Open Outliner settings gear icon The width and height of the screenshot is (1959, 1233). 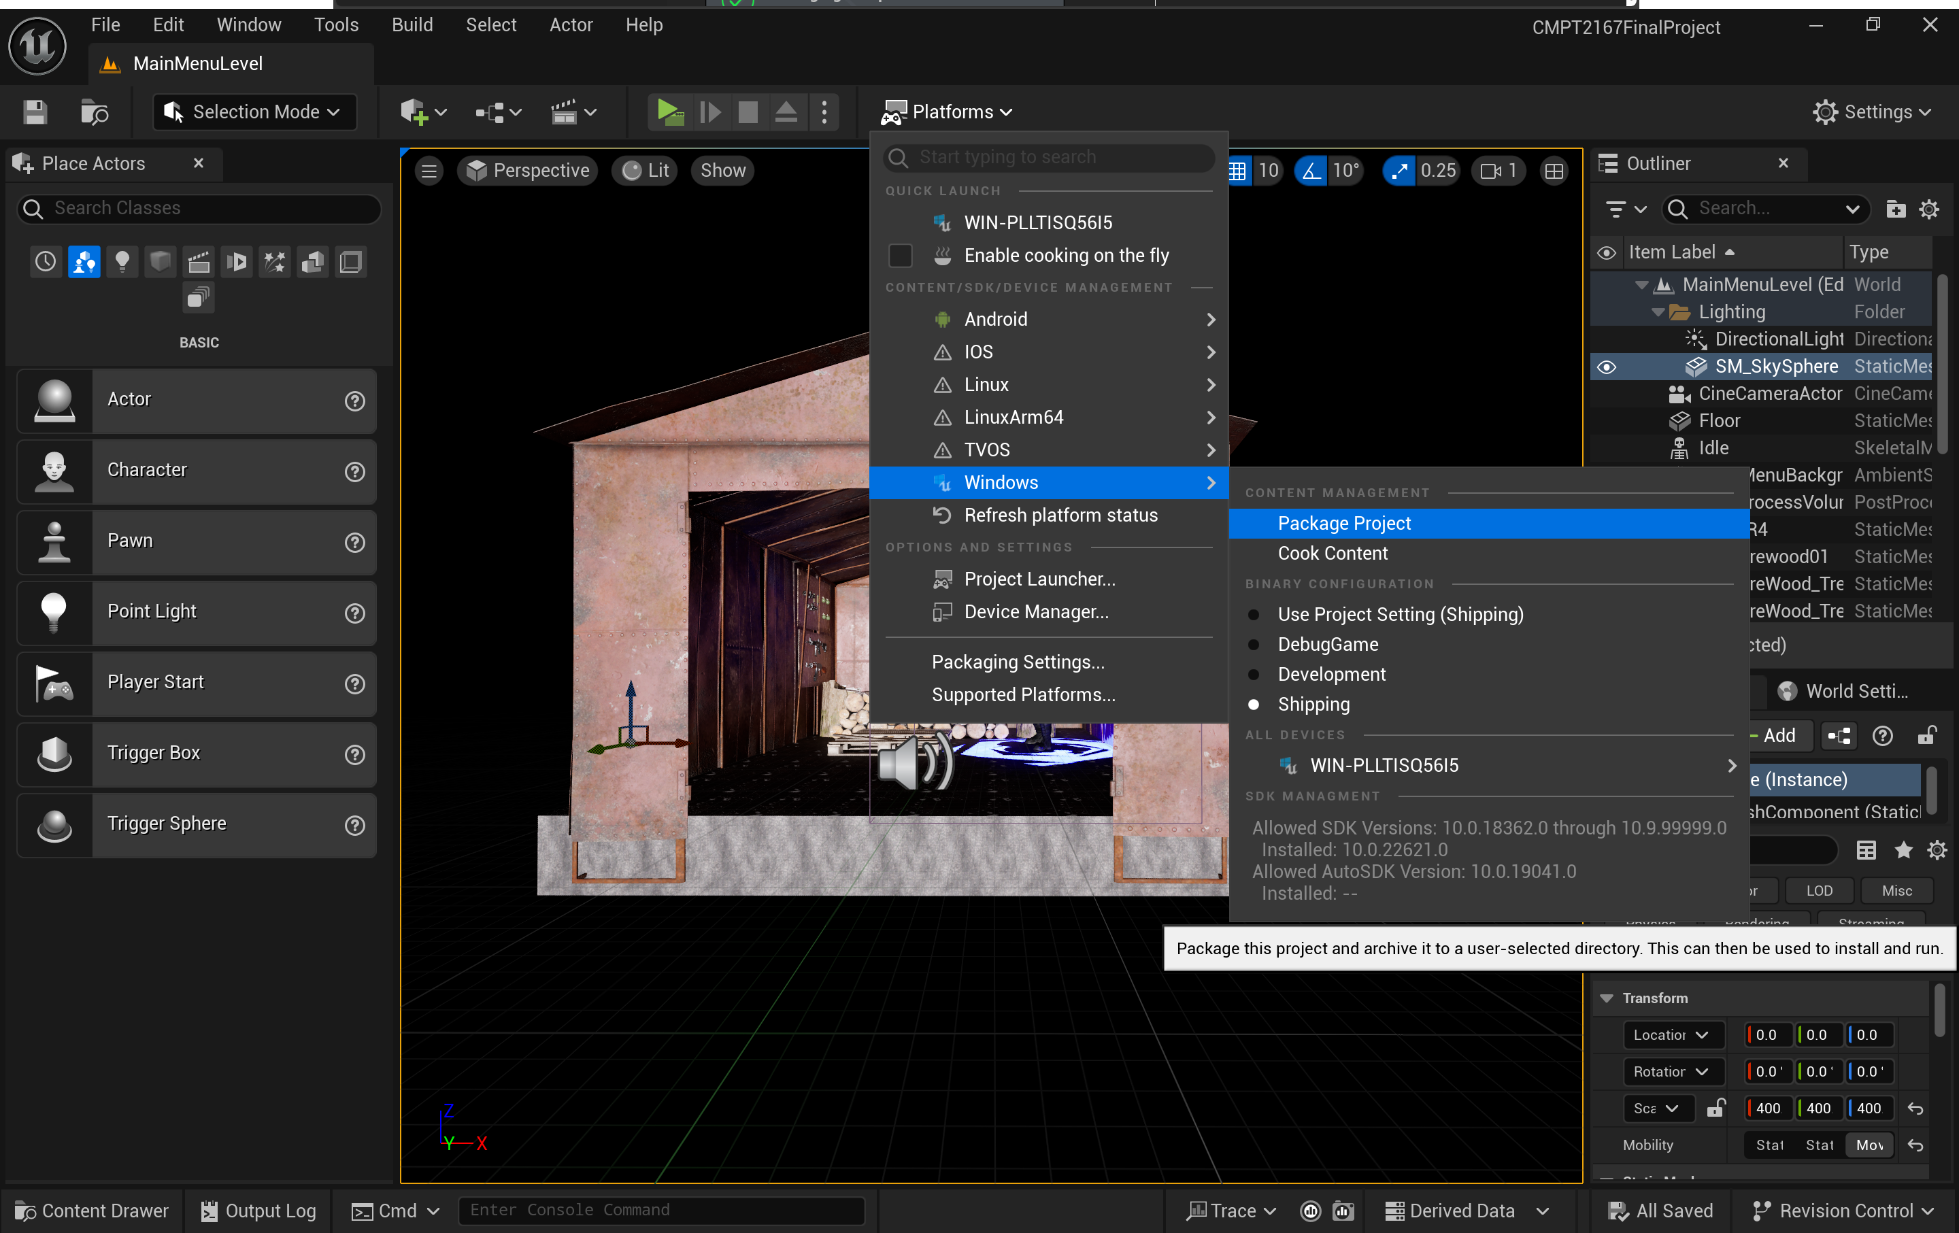click(x=1929, y=209)
